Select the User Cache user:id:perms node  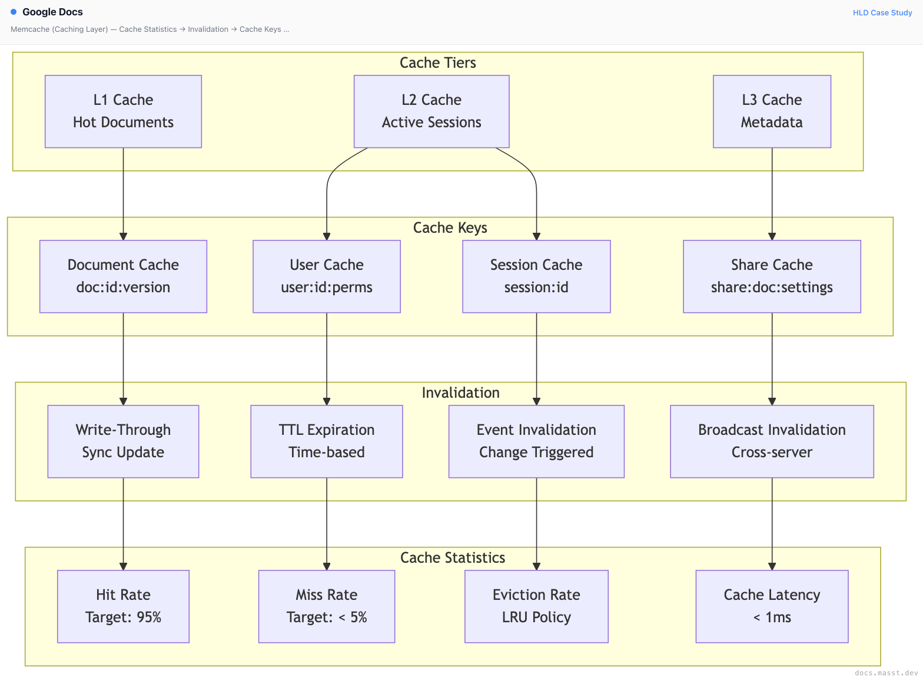tap(327, 276)
